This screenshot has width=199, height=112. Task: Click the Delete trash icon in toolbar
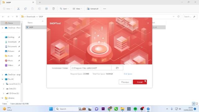[53, 9]
